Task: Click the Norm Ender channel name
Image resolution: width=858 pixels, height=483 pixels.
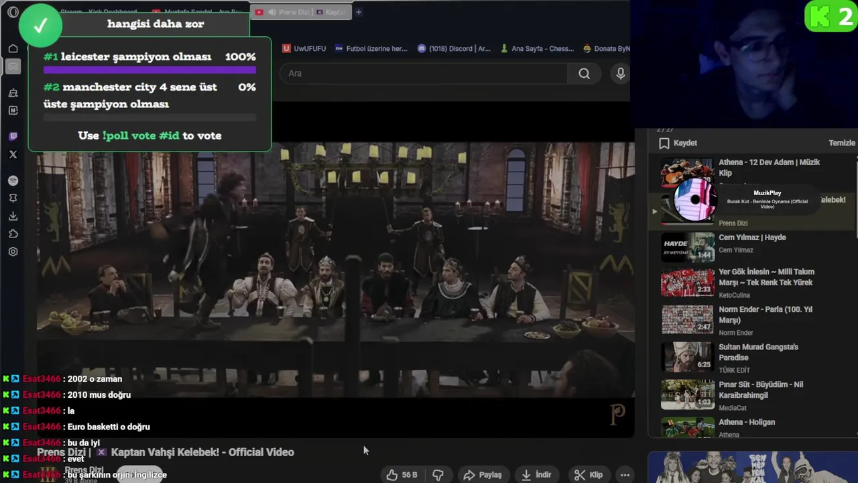Action: (x=736, y=333)
